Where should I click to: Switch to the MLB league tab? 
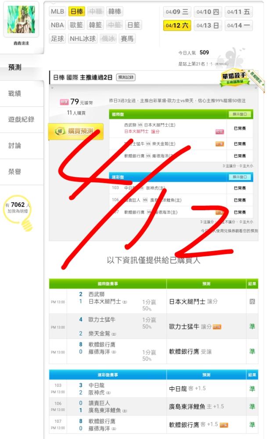click(57, 11)
